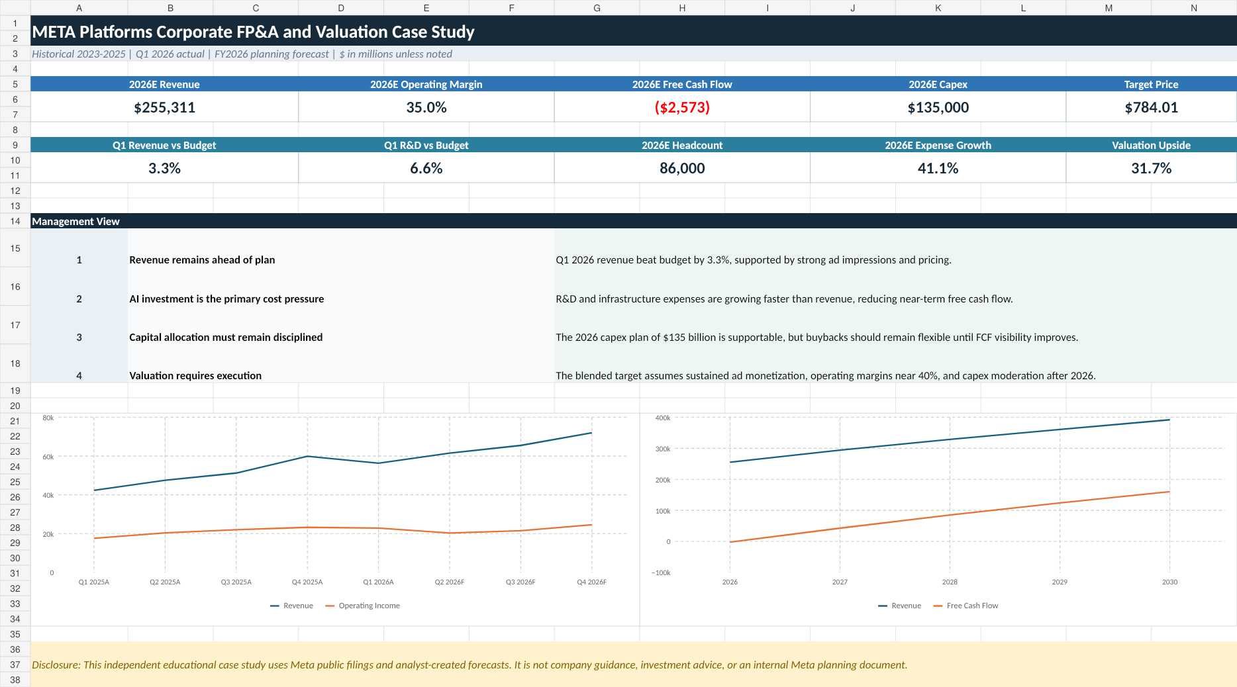1237x687 pixels.
Task: Select the 'blended target assumes' commentary cell
Action: [895, 363]
